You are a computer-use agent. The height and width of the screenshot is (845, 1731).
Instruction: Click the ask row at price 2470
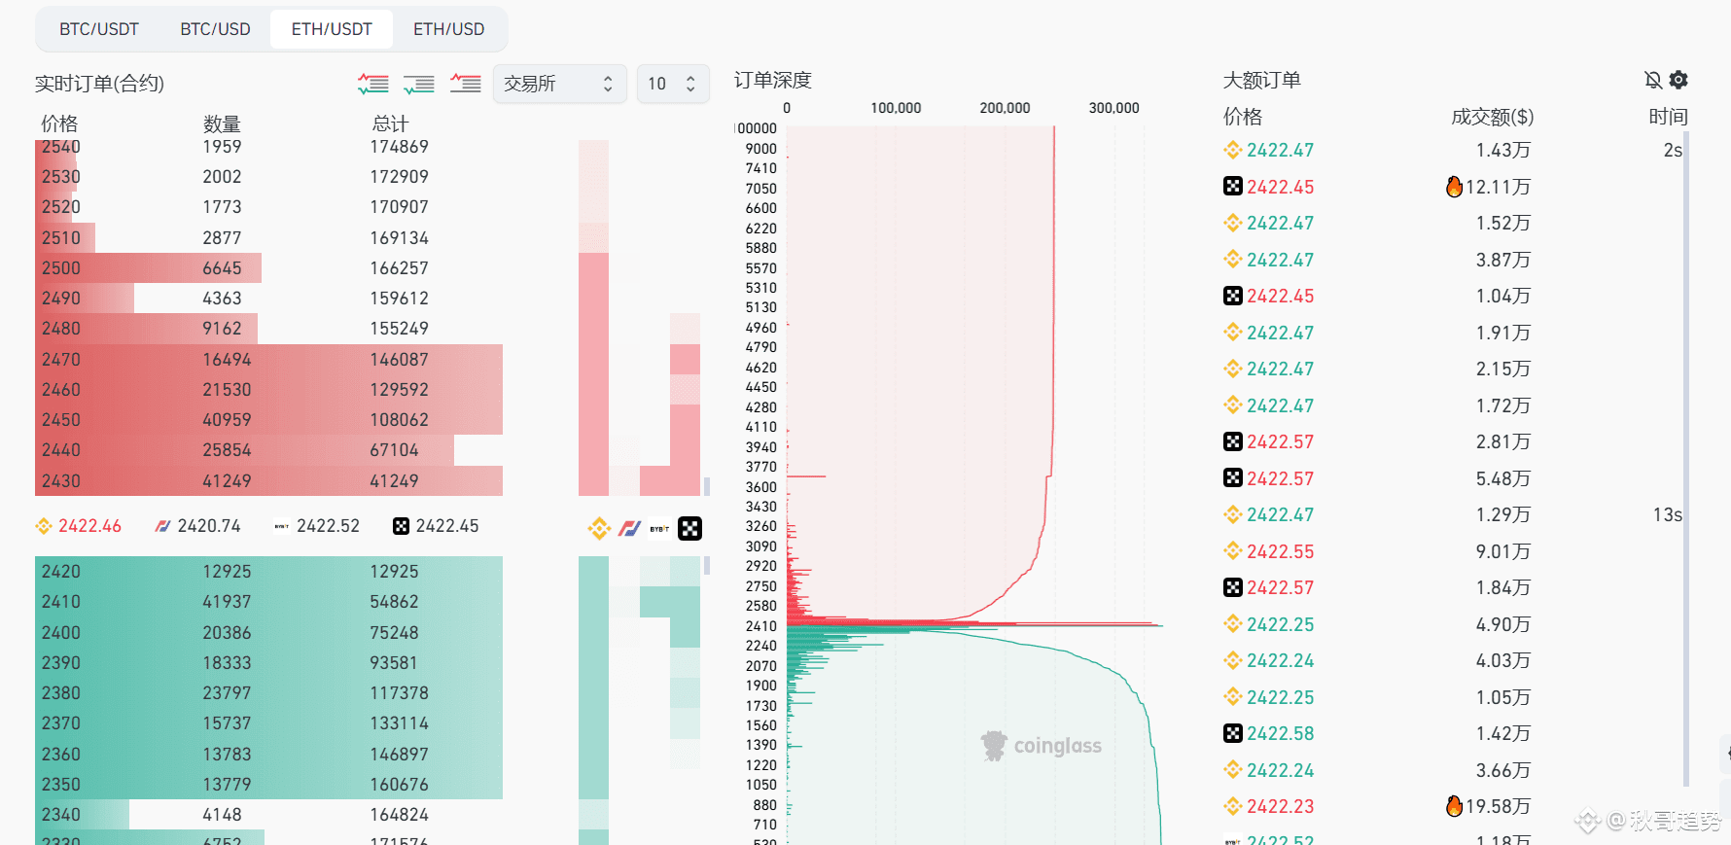tap(268, 360)
